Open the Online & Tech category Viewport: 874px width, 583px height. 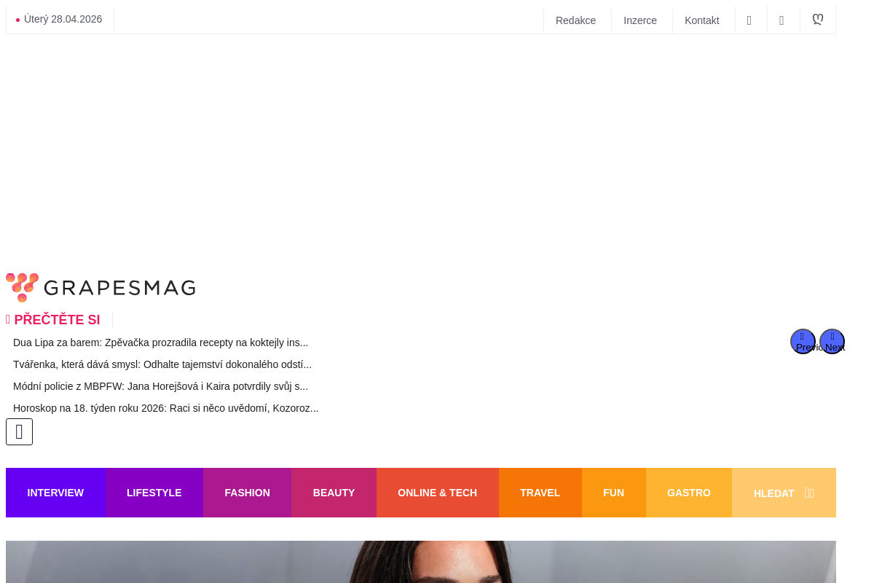coord(438,493)
